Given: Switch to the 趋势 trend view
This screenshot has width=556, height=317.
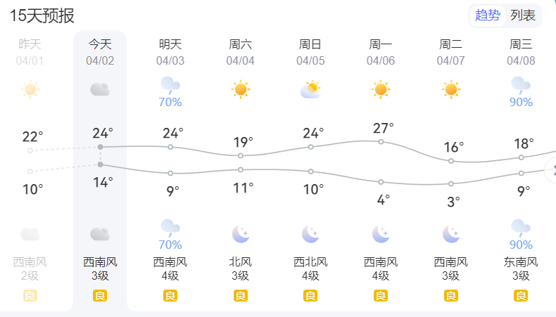Looking at the screenshot, I should point(488,15).
